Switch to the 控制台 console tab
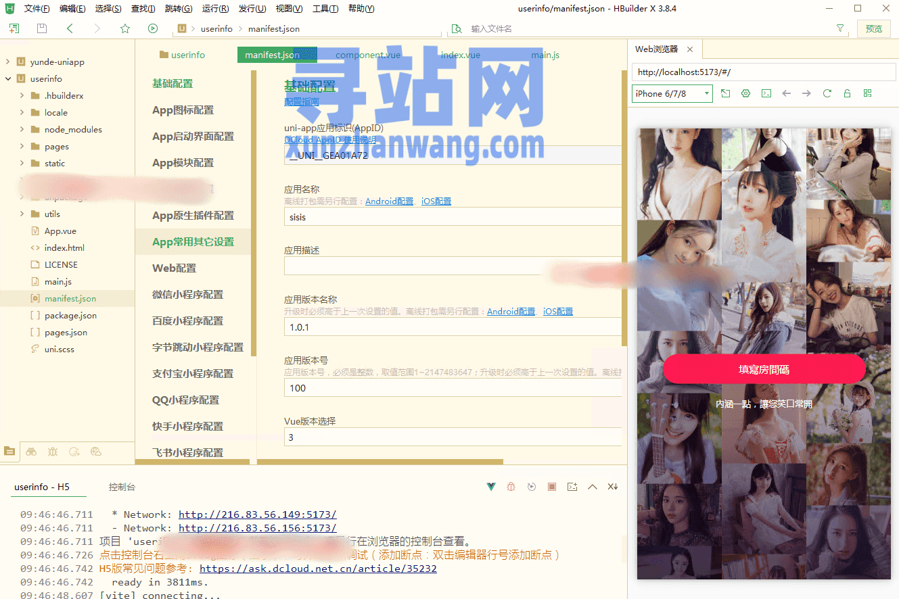The width and height of the screenshot is (899, 599). [x=122, y=487]
